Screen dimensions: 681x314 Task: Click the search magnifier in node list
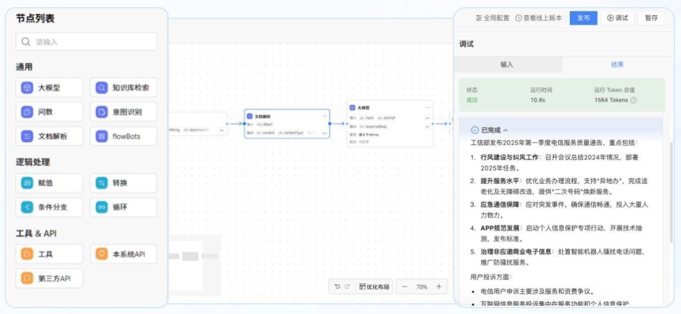pos(26,42)
